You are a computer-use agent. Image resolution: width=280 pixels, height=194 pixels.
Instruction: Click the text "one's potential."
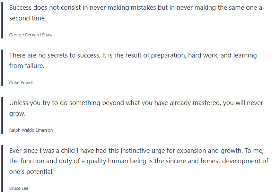coord(31,172)
